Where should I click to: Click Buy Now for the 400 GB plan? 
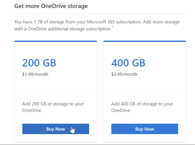144,129
